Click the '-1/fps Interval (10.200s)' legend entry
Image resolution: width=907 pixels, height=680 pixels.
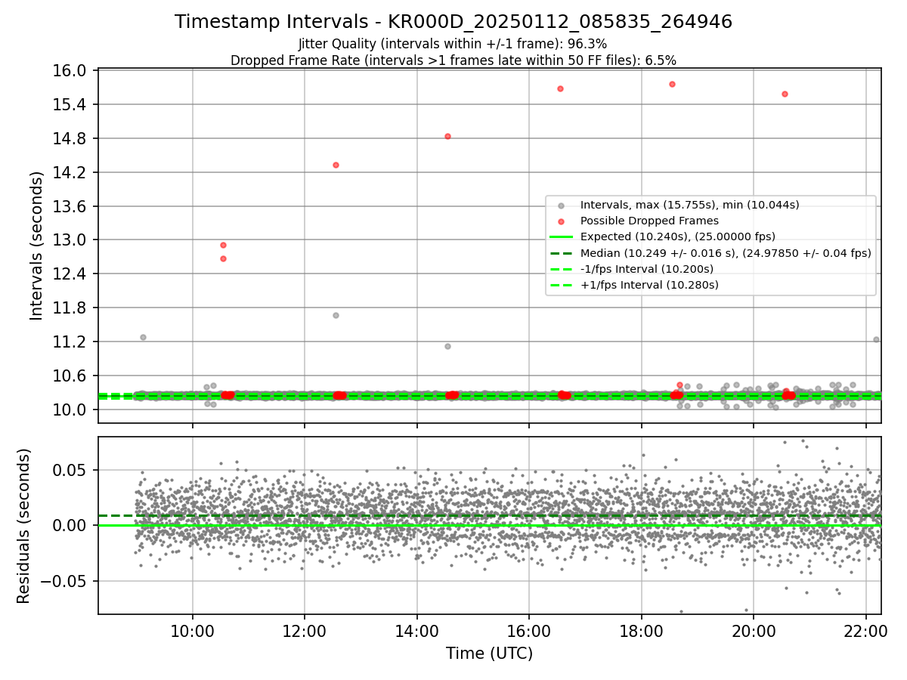pyautogui.click(x=646, y=269)
